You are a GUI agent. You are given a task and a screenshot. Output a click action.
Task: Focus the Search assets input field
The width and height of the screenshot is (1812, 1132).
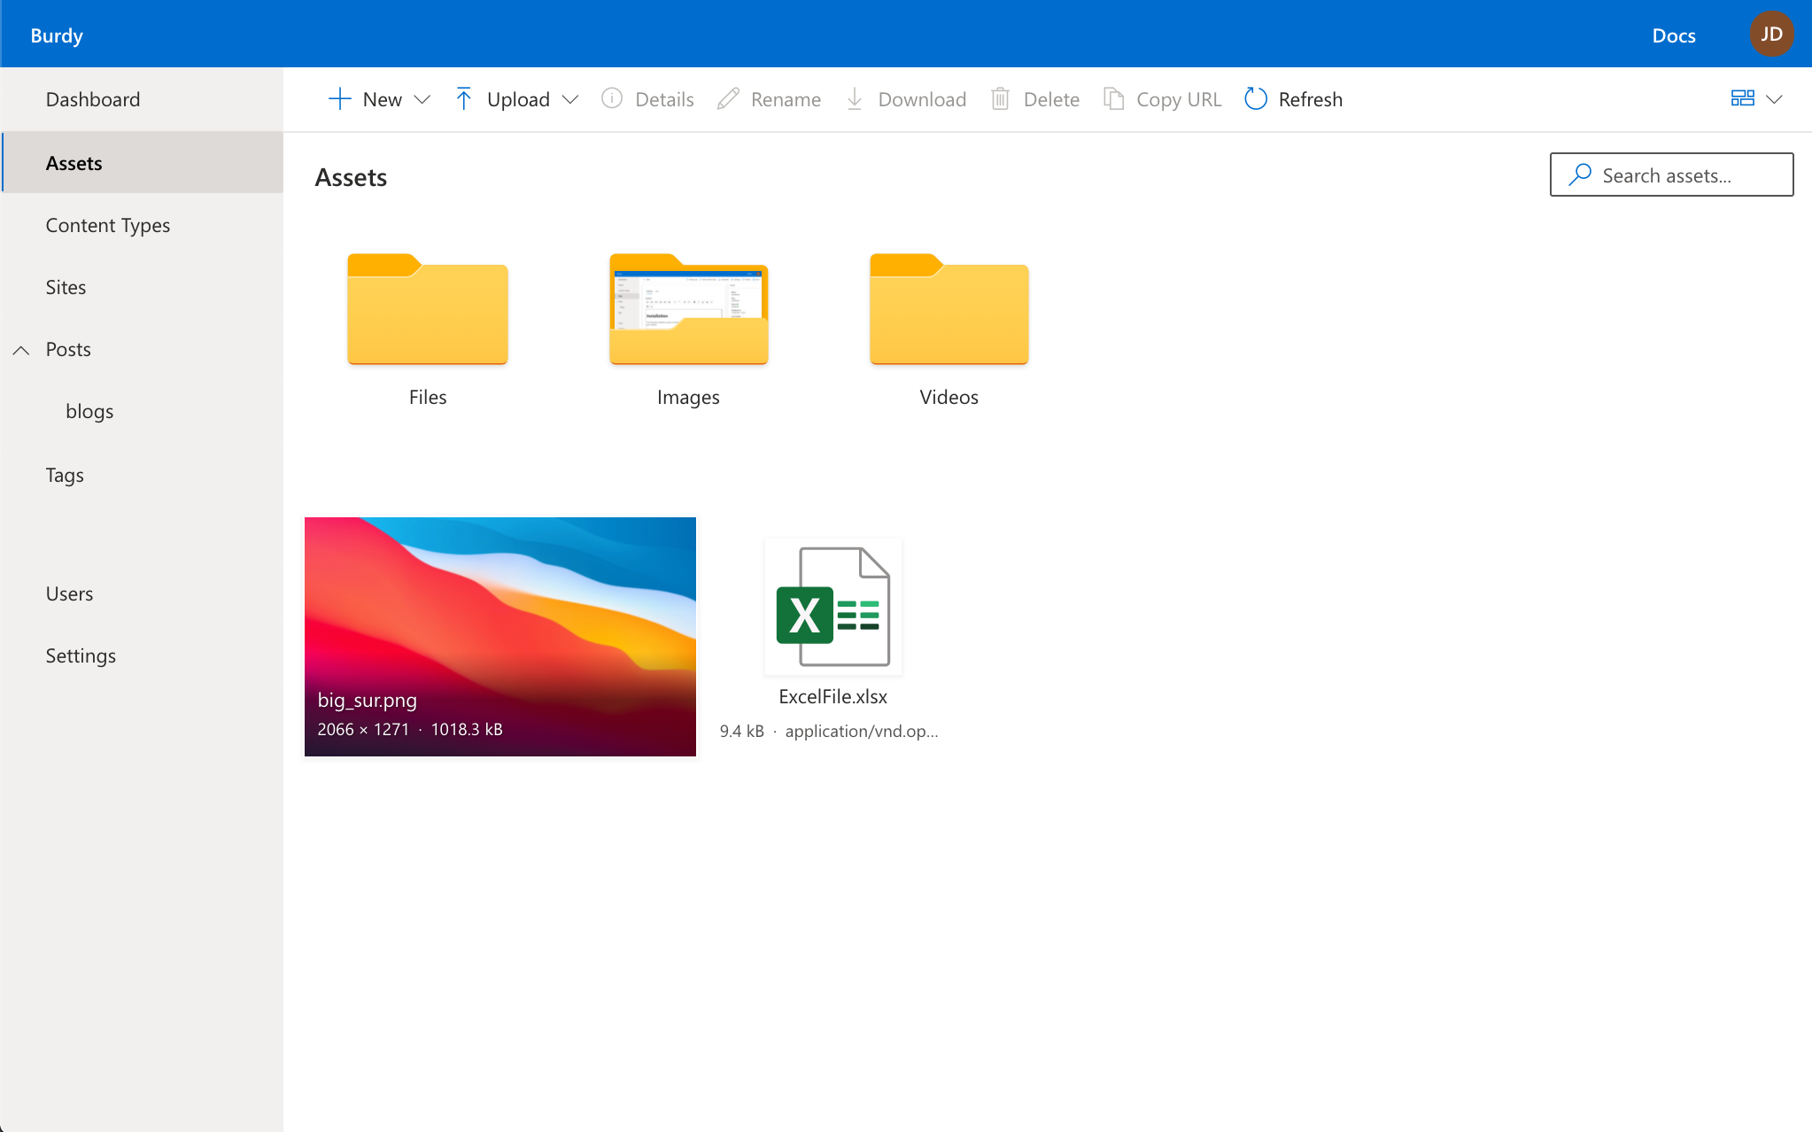1683,175
